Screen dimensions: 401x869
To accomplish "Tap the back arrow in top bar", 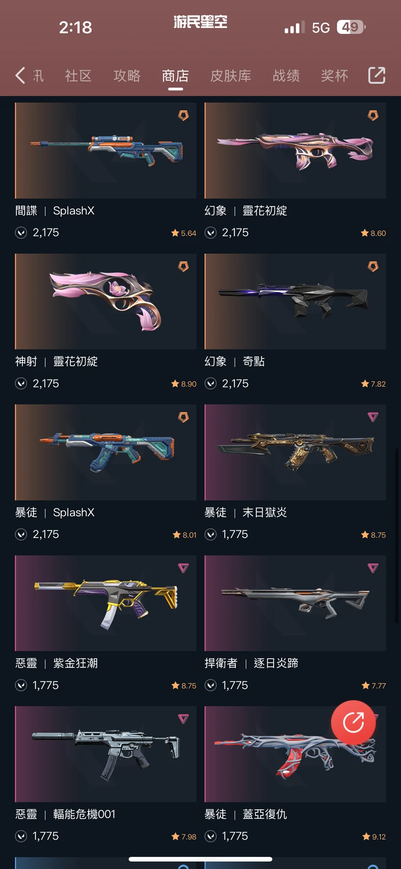I will [x=20, y=75].
